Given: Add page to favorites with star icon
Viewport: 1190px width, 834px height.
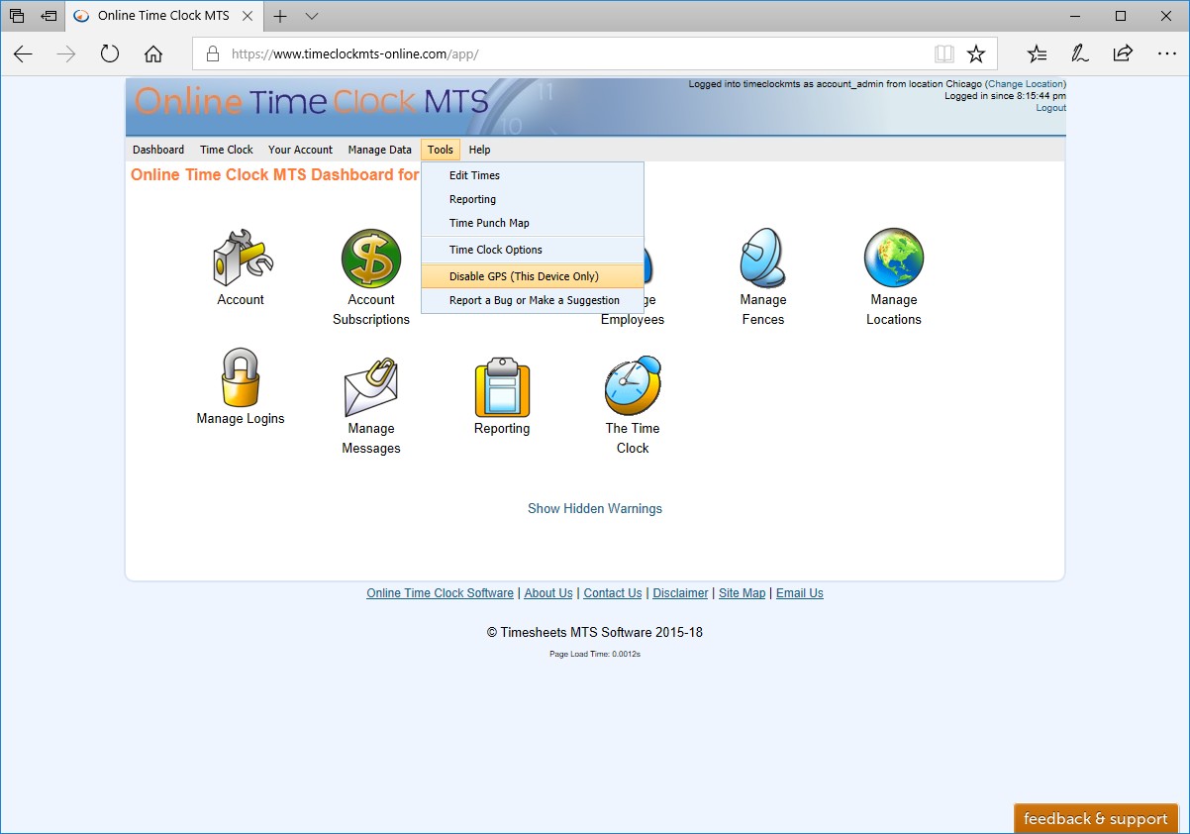Looking at the screenshot, I should click(976, 53).
